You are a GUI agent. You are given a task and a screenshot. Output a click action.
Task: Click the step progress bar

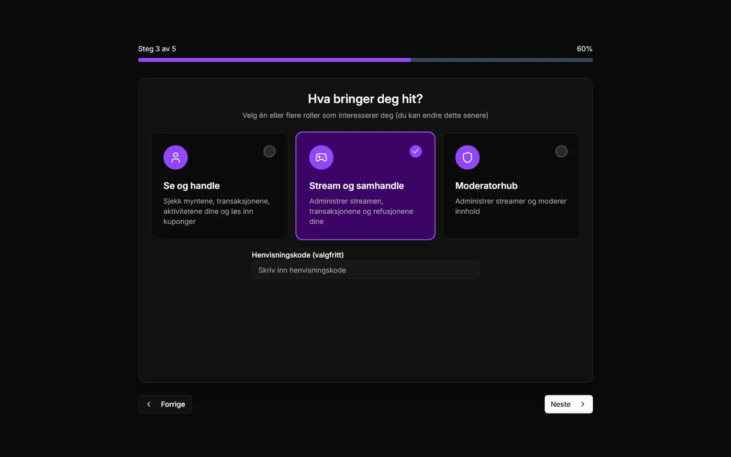click(365, 59)
